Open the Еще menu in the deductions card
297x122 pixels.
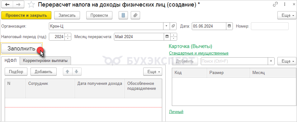pyautogui.click(x=287, y=61)
